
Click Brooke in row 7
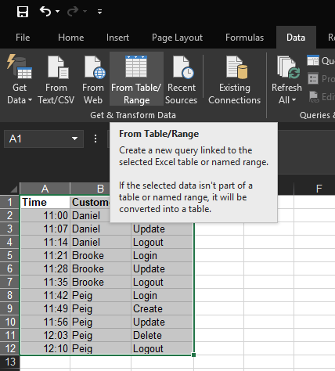100,282
